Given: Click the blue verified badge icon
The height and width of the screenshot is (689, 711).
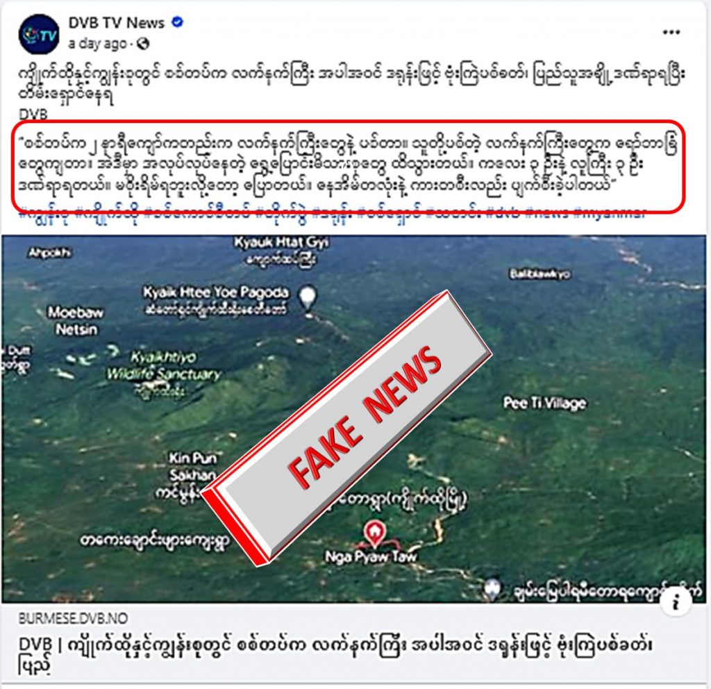Looking at the screenshot, I should [177, 22].
